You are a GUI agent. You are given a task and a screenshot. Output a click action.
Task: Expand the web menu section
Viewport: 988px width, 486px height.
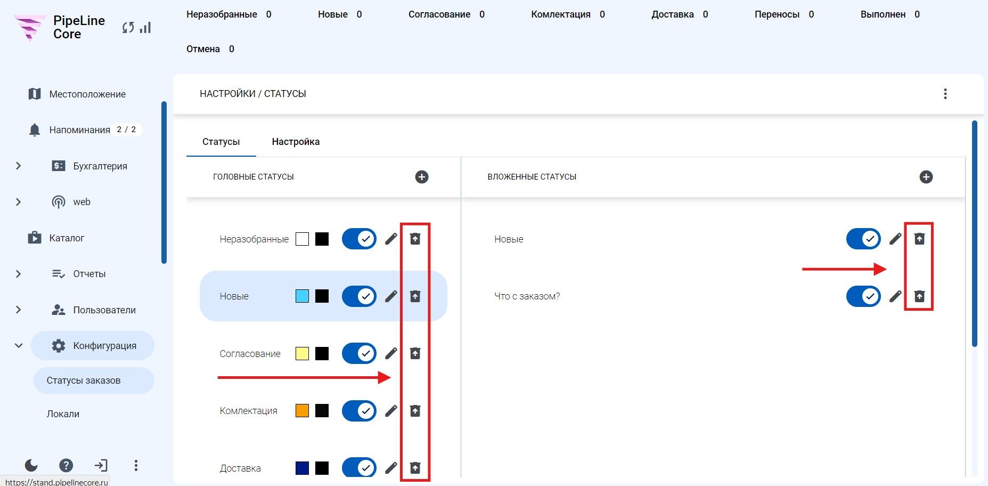click(x=19, y=202)
